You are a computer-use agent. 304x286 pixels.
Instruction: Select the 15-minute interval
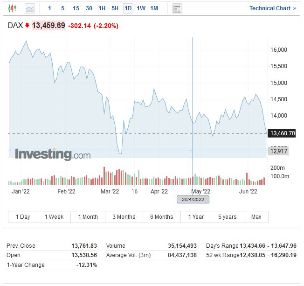(76, 8)
